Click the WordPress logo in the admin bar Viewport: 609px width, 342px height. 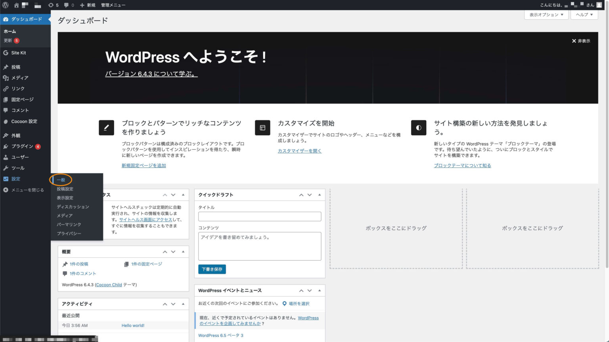[5, 5]
